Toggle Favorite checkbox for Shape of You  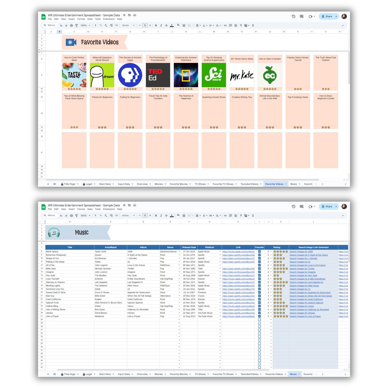coord(259,259)
